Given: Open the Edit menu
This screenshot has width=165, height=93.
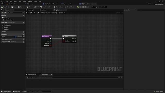Looking at the screenshot, I should [11, 1].
